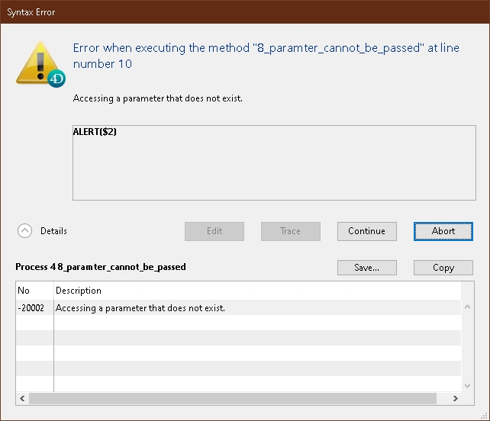Click the Process 4 method name label
This screenshot has width=490, height=421.
tap(101, 267)
